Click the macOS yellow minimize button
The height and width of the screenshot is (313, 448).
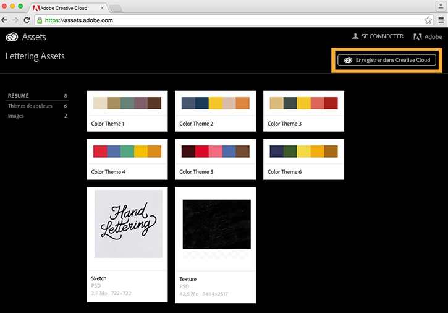tap(12, 6)
